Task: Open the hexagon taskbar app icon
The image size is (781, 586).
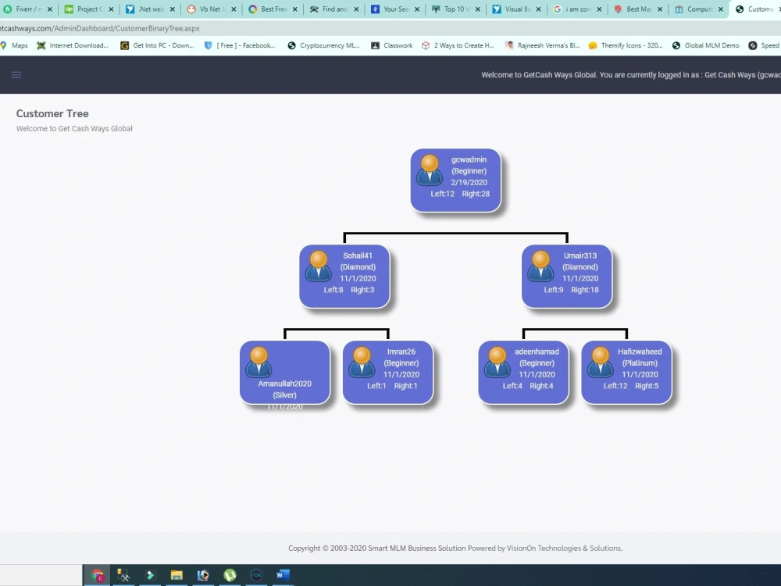Action: click(256, 576)
